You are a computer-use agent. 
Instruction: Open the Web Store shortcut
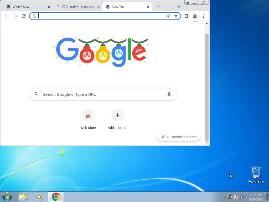pos(88,119)
